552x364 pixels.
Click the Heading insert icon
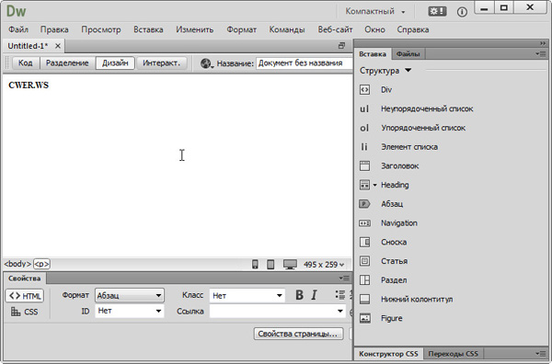[364, 185]
